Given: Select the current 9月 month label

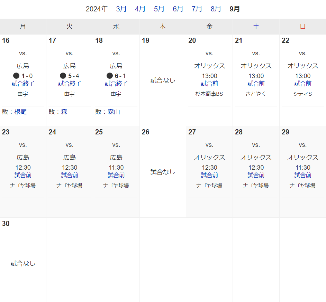Looking at the screenshot, I should pos(235,9).
